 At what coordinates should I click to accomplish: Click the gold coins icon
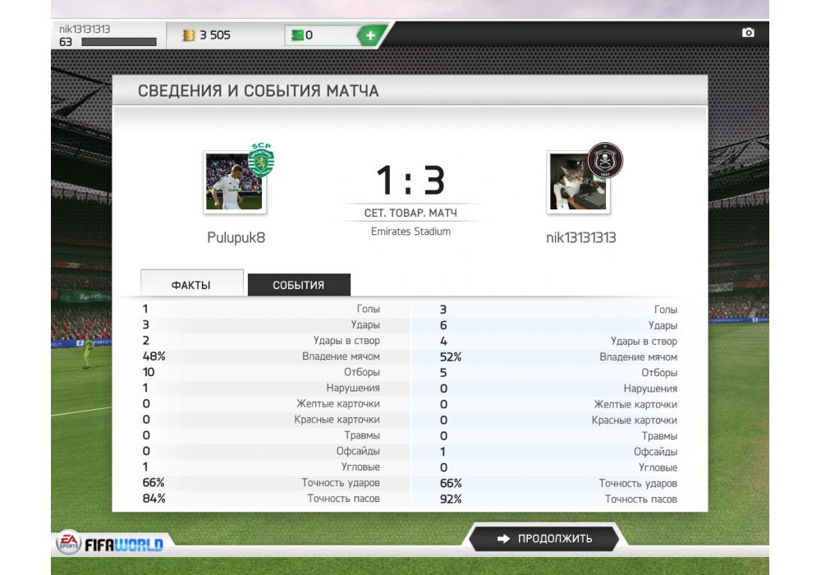coord(189,35)
